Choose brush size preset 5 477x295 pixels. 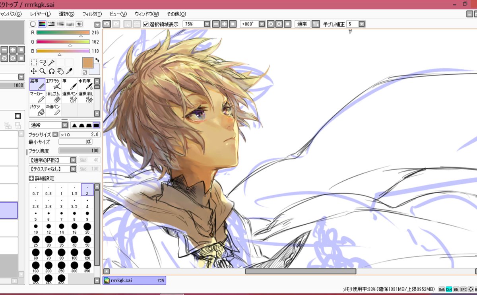point(35,215)
